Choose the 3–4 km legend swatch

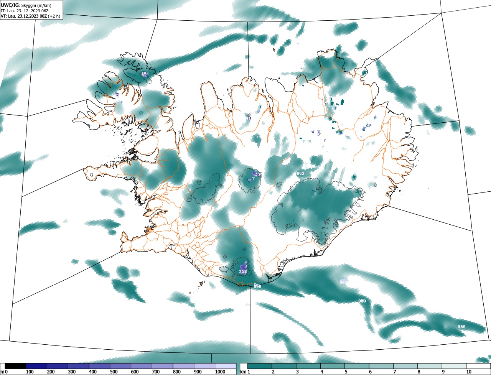click(308, 366)
